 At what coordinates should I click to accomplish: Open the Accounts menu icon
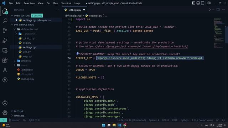[5, 103]
